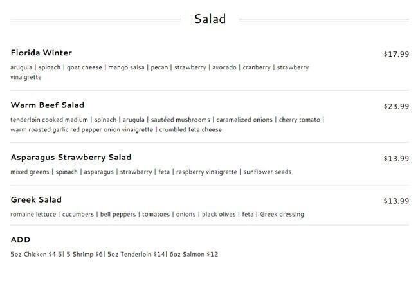
Task: Open the Warm Beef Salad item
Action: (48, 105)
